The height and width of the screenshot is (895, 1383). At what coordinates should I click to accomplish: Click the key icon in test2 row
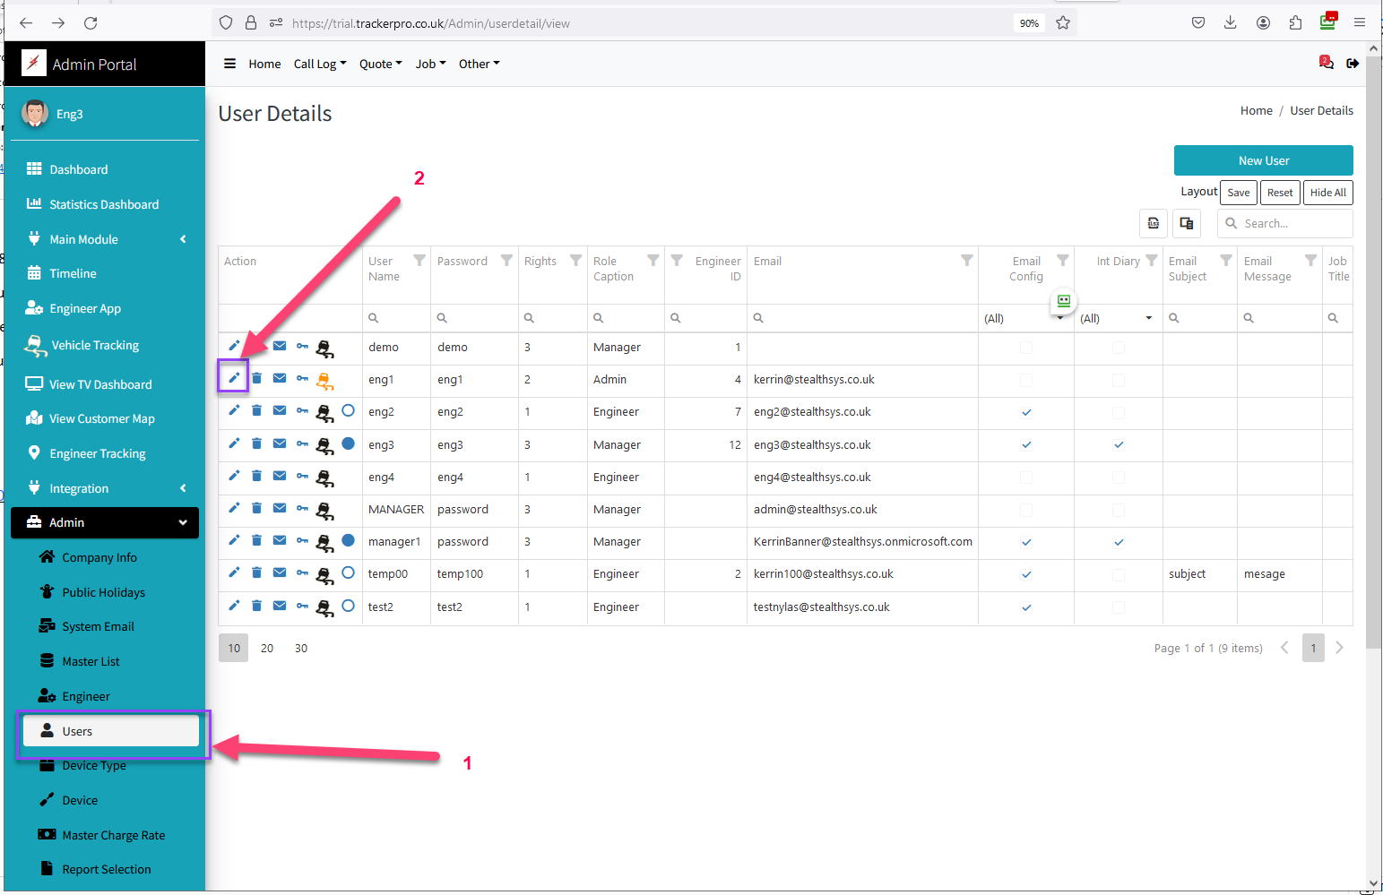[303, 606]
